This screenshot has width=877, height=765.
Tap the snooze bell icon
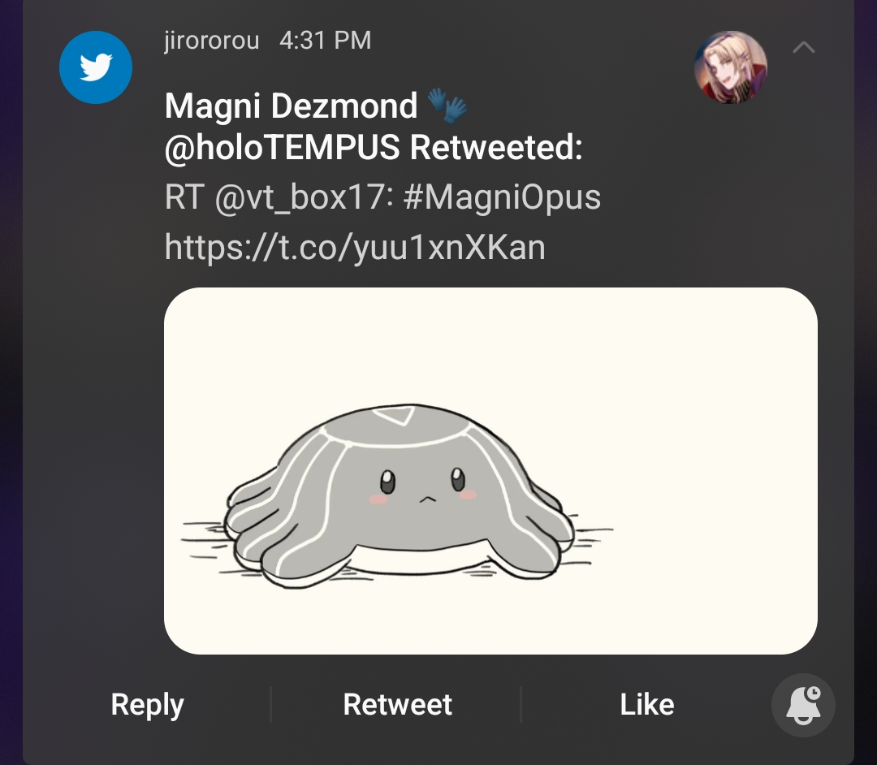802,704
